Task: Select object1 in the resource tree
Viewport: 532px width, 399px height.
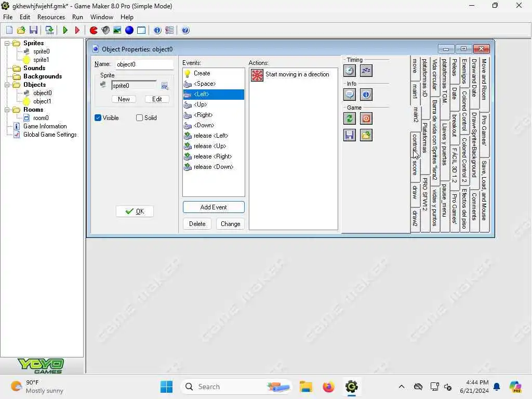Action: (x=42, y=101)
